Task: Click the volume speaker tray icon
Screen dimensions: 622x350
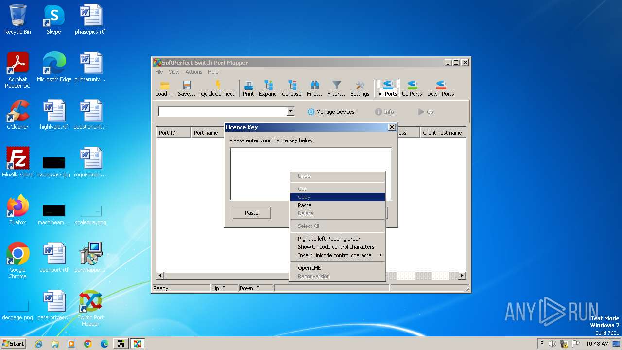Action: [553, 344]
